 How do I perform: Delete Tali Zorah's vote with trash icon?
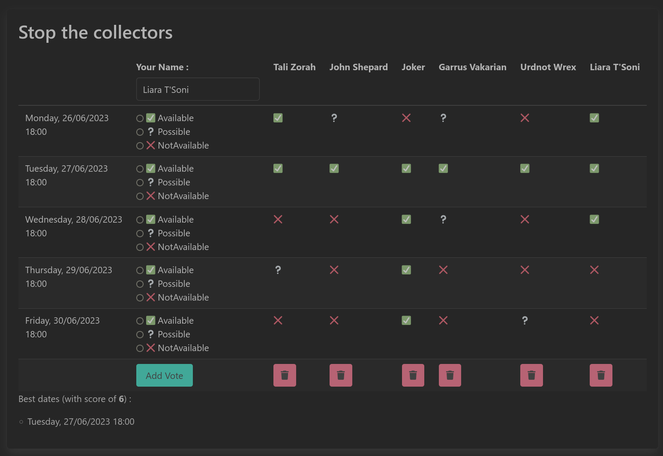tap(285, 375)
